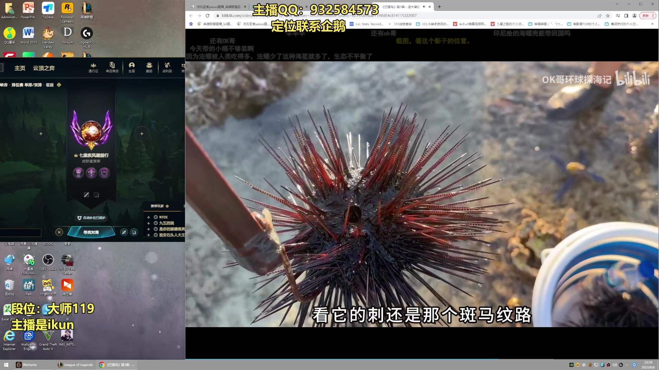This screenshot has height=370, width=659.
Task: Open the 生涯 profile icon
Action: 132,67
